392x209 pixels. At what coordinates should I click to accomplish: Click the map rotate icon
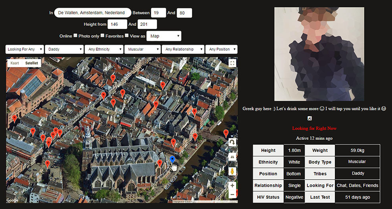232,142
